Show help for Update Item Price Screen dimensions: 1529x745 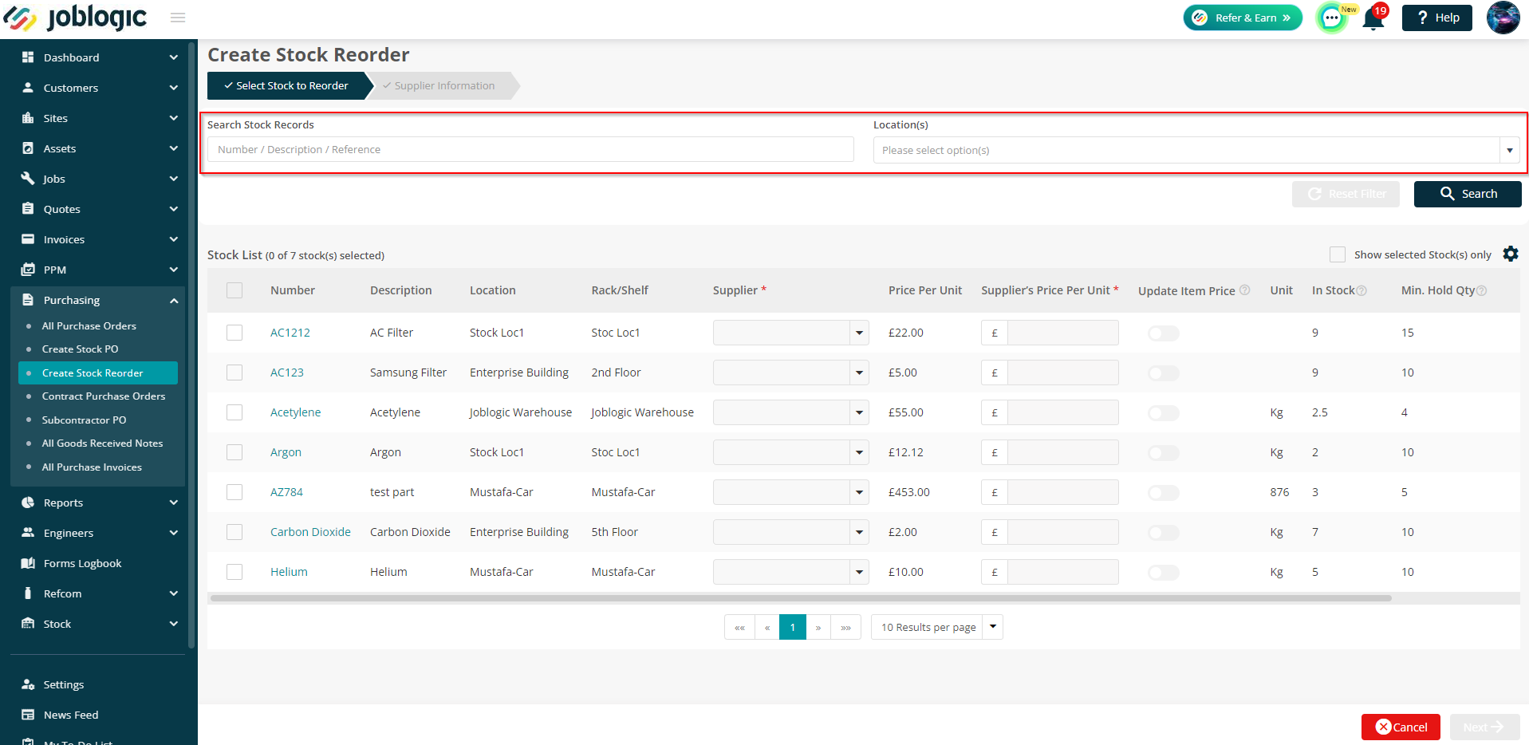(1244, 290)
